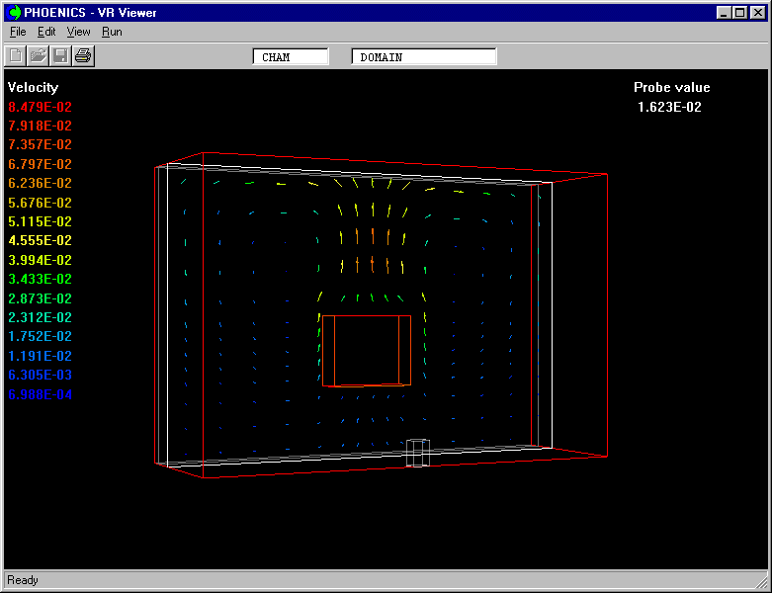Click the Save toolbar icon
This screenshot has height=593, width=772.
60,56
